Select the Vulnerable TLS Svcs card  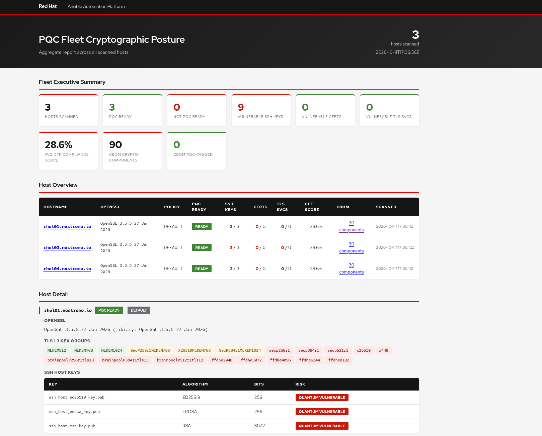[x=390, y=110]
